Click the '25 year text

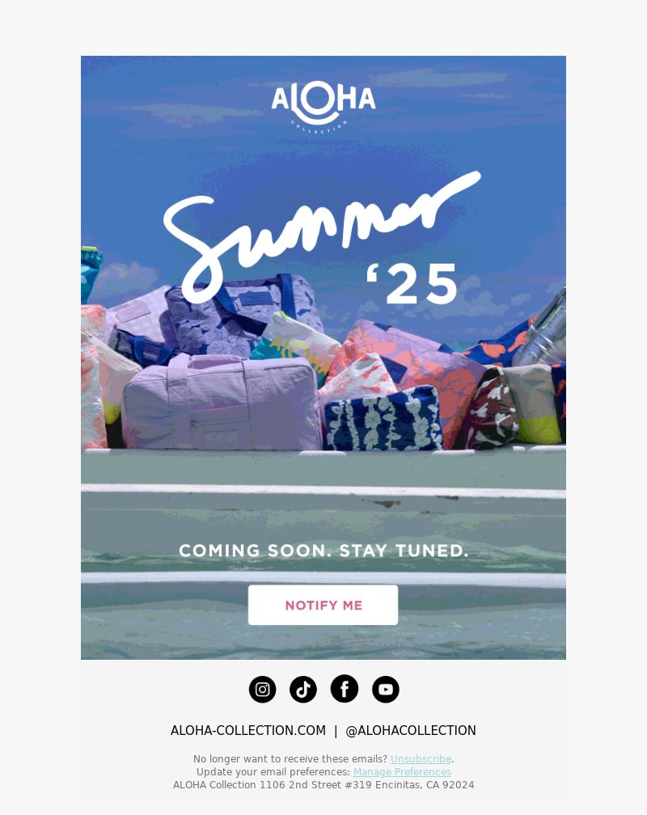(412, 284)
